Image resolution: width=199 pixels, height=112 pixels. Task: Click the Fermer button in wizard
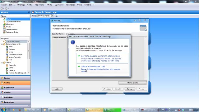(130, 89)
